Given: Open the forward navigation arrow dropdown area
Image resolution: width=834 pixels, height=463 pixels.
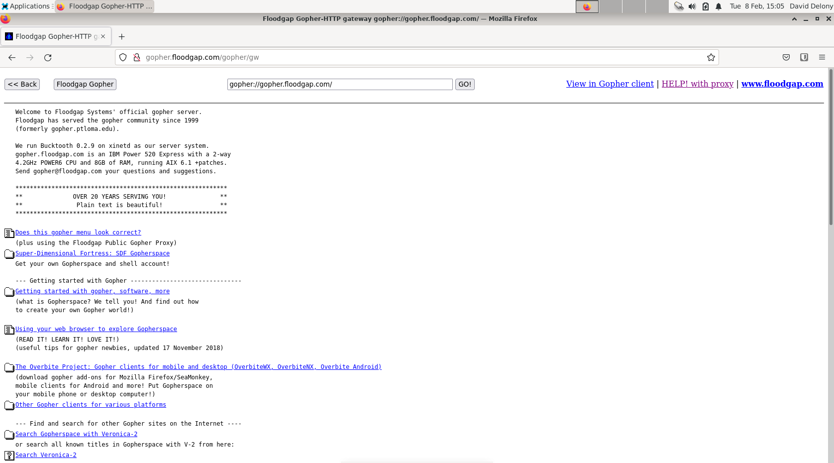Looking at the screenshot, I should [x=30, y=57].
